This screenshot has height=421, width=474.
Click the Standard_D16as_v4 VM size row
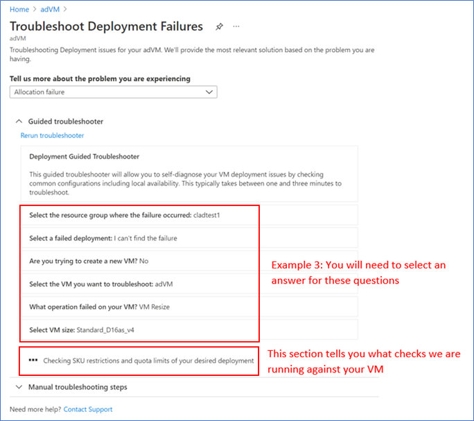click(x=189, y=330)
